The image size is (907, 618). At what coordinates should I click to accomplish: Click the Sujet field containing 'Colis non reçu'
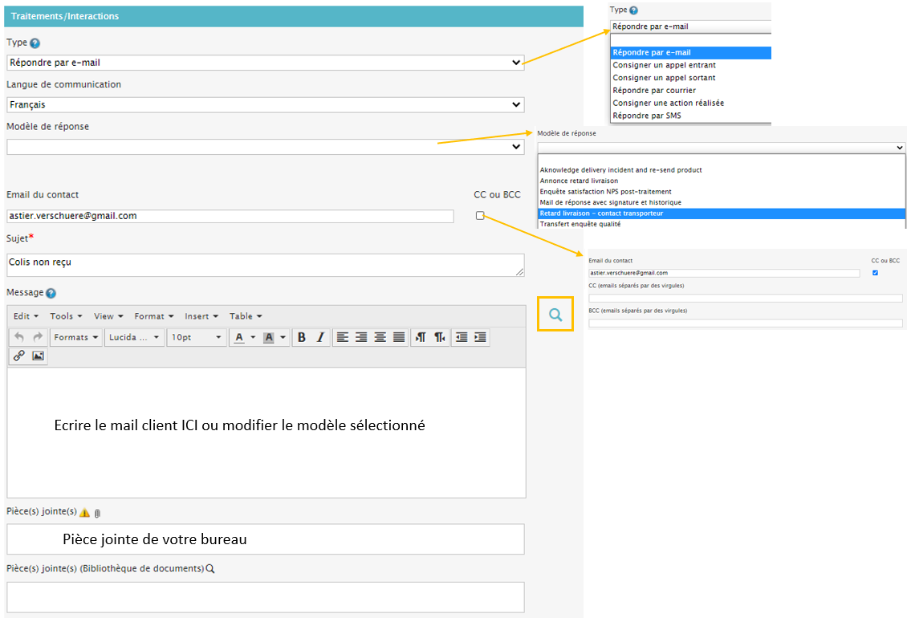[265, 265]
